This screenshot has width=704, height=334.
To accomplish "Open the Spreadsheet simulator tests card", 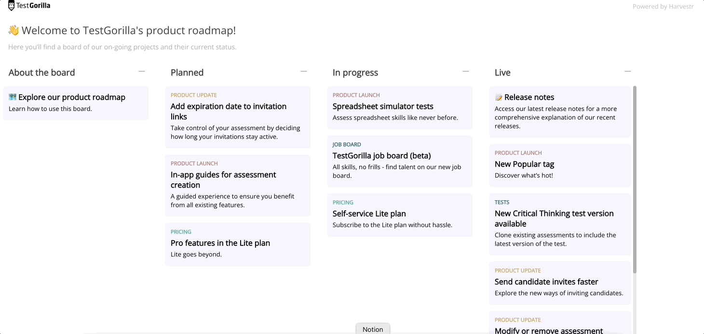I will pos(400,107).
